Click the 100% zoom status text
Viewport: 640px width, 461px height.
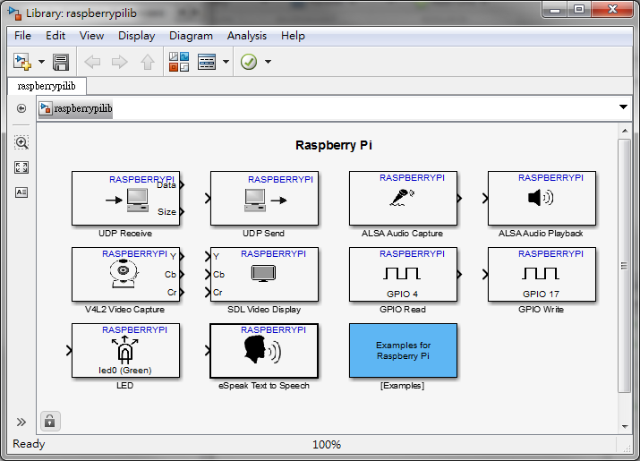pos(327,445)
